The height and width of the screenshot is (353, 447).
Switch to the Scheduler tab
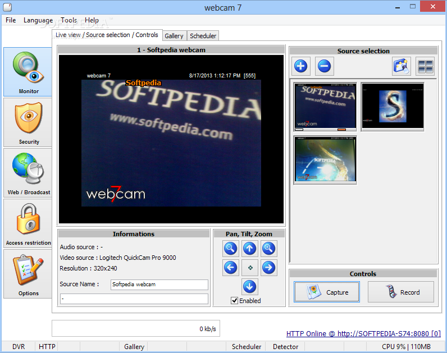(203, 36)
